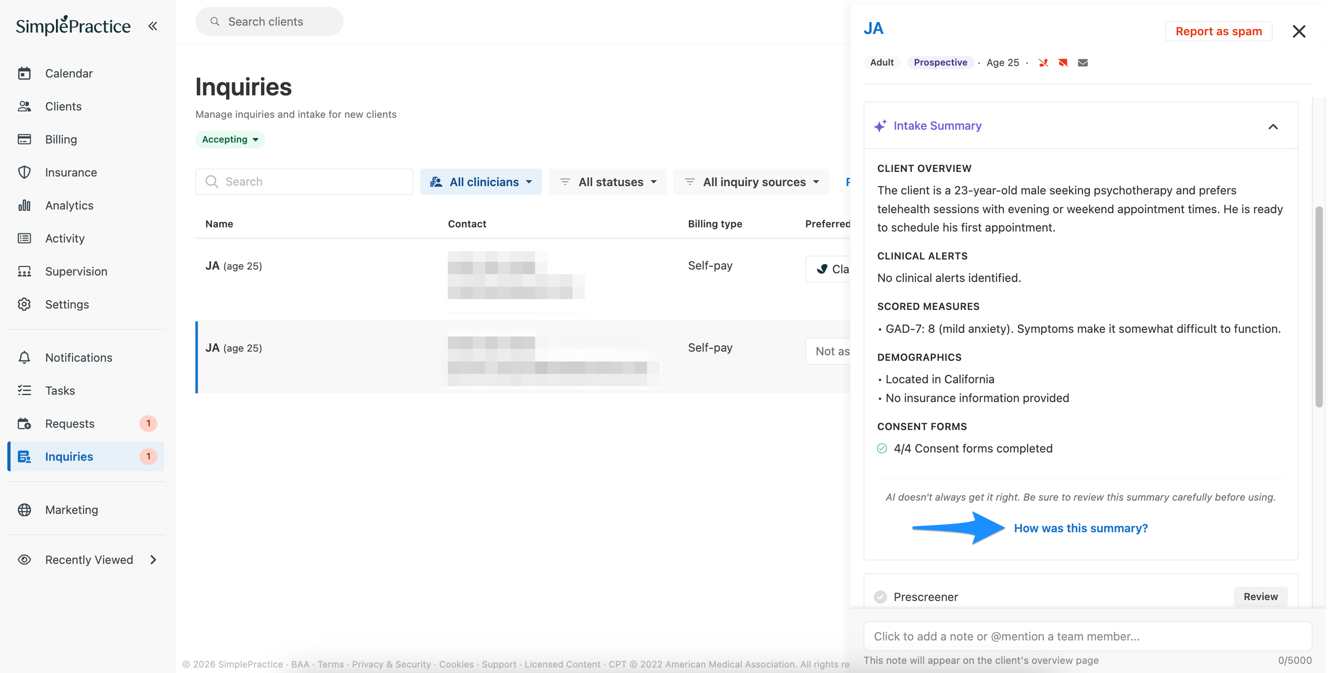
Task: Open the Billing card icon
Action: coord(24,139)
